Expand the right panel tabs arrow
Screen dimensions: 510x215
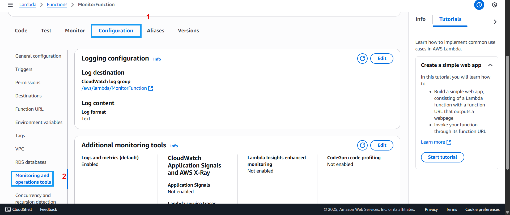point(495,22)
